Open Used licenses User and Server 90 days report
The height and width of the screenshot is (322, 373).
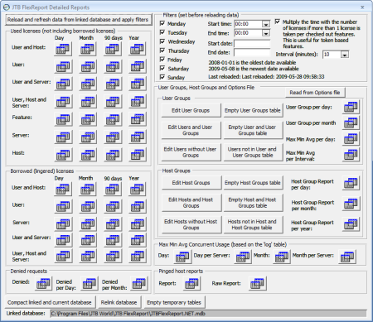point(113,84)
